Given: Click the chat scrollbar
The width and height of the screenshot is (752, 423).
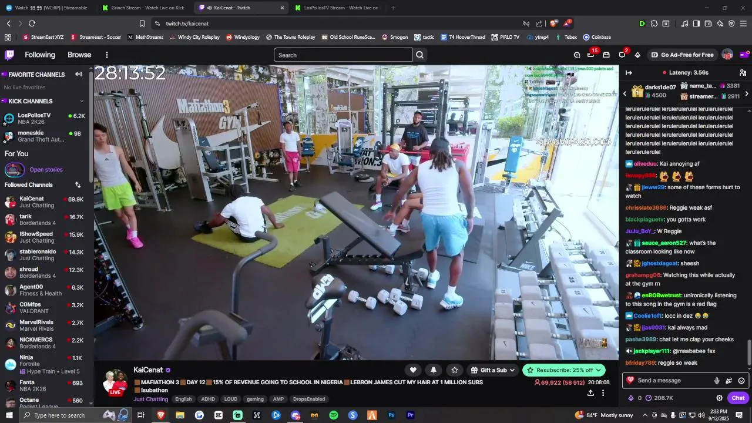Looking at the screenshot, I should pyautogui.click(x=748, y=352).
